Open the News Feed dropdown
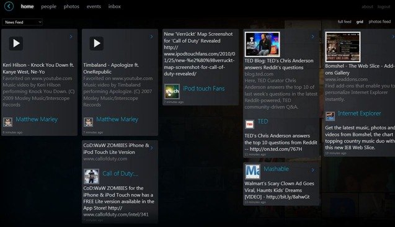 [x=22, y=22]
